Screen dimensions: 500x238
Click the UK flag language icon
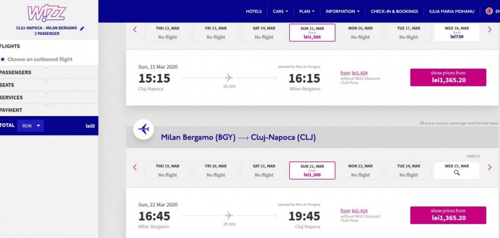(x=489, y=11)
